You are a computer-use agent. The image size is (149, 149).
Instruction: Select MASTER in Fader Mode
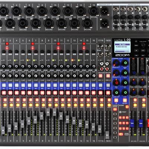pyautogui.click(x=115, y=110)
